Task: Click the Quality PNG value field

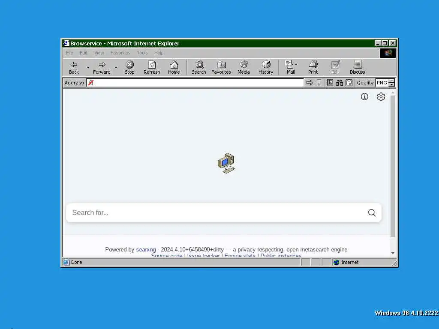Action: click(382, 83)
